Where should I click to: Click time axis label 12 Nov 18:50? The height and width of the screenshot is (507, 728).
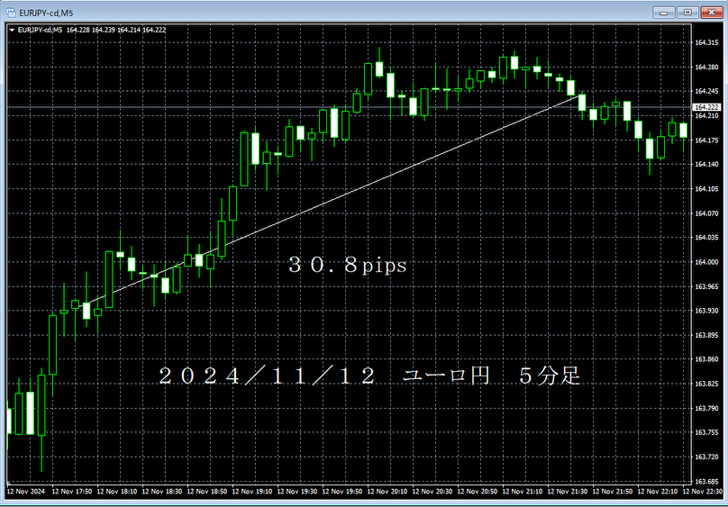coord(207,491)
